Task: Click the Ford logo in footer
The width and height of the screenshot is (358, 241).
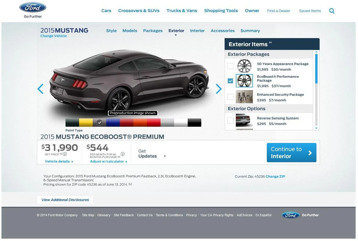Action: [x=290, y=215]
